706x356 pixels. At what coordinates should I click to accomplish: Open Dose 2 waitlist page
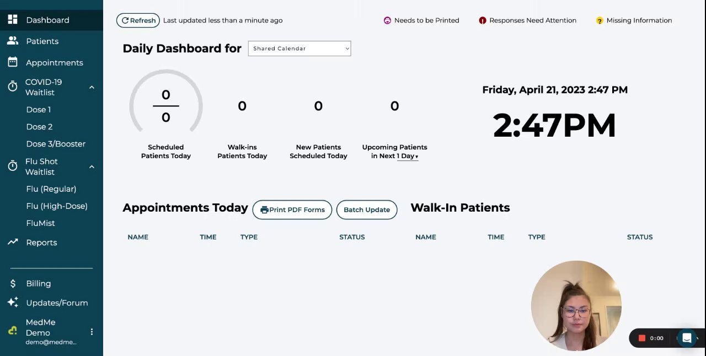click(x=39, y=127)
